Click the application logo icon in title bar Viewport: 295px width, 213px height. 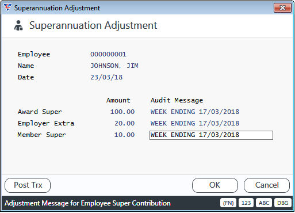point(8,7)
